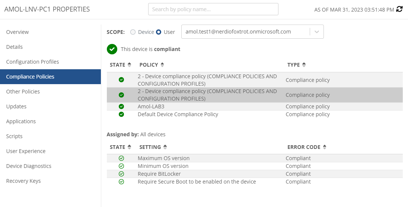Click green status icon for Amol-LAB3 policy
The width and height of the screenshot is (408, 207).
tap(121, 106)
